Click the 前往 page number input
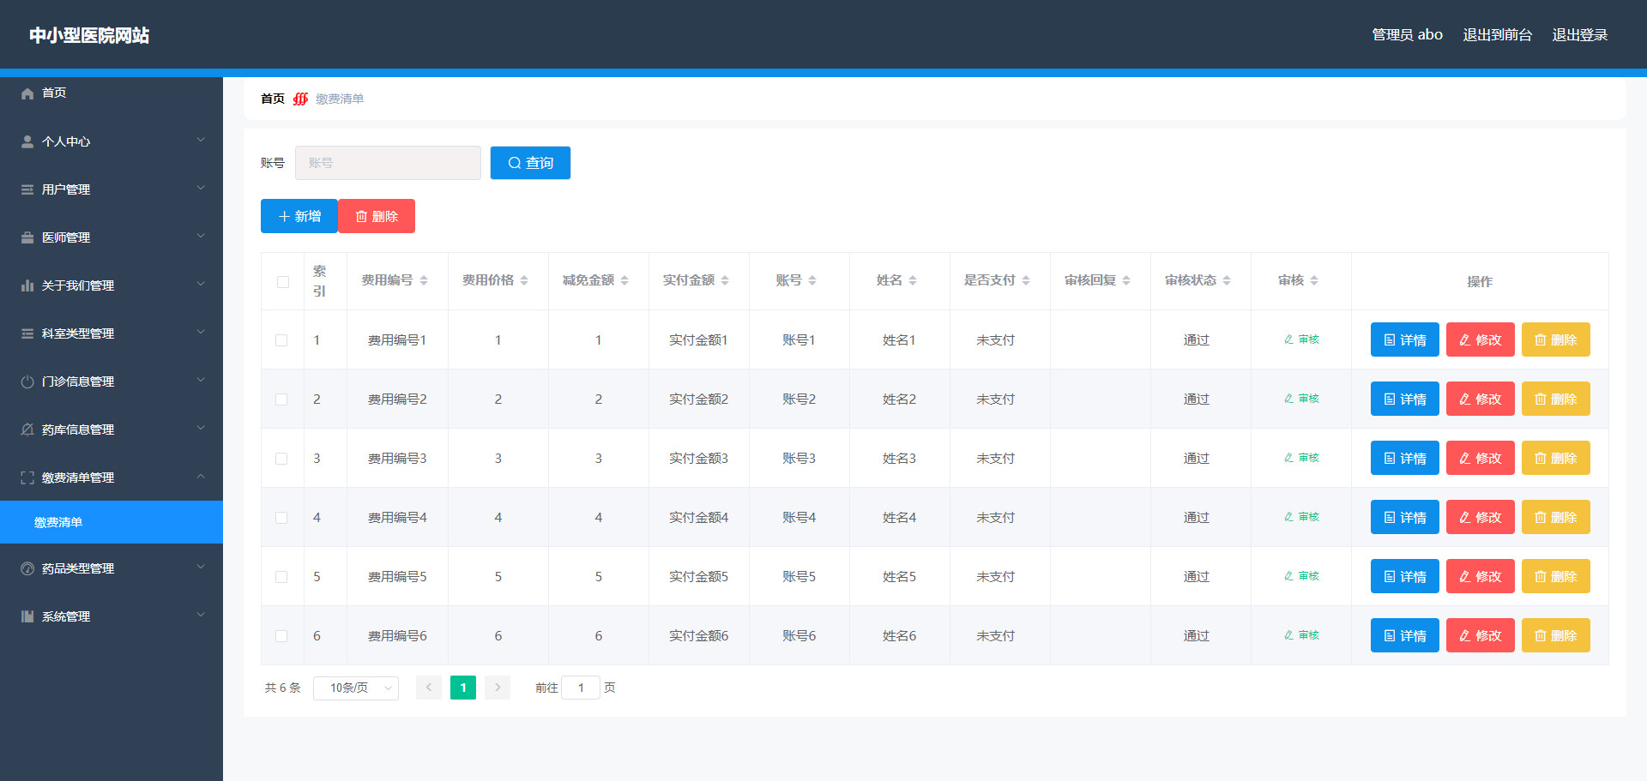The width and height of the screenshot is (1647, 781). pos(581,688)
